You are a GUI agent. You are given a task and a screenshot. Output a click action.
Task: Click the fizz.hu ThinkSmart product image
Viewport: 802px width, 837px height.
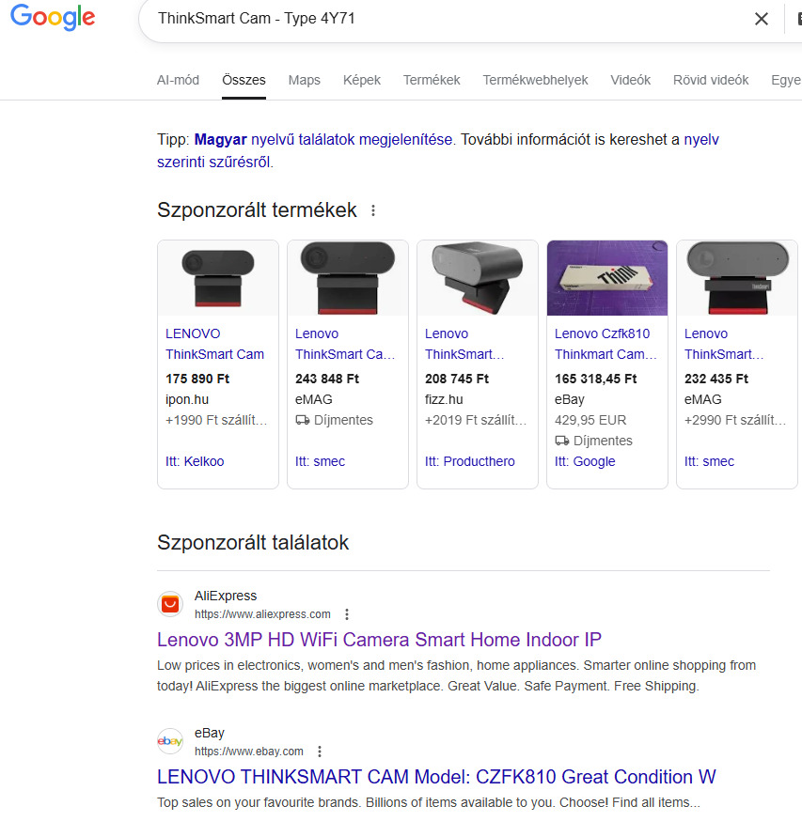[478, 278]
